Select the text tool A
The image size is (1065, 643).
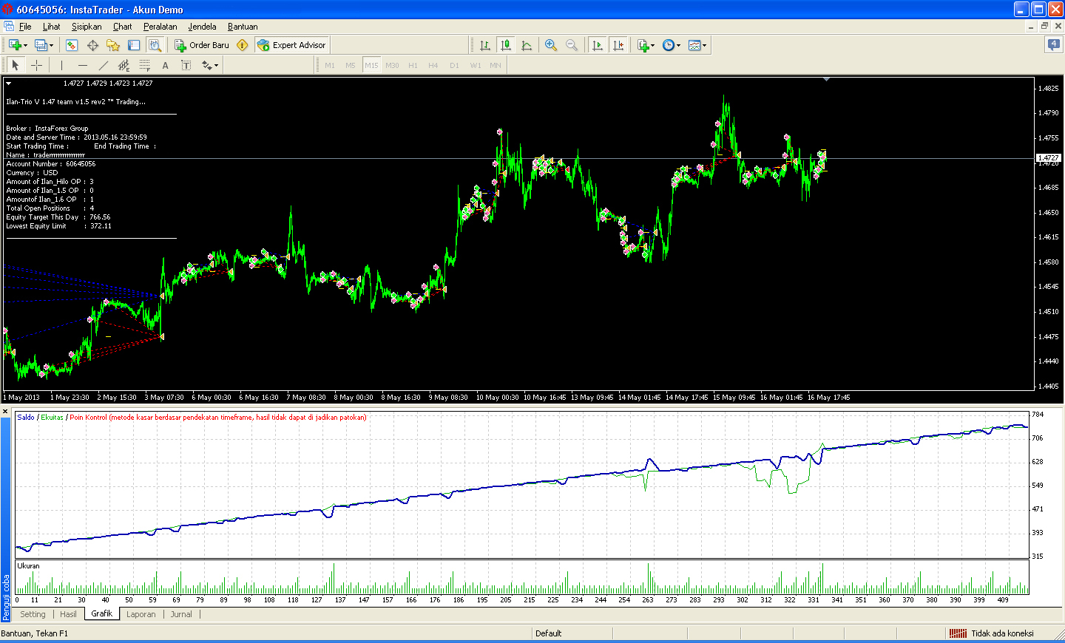(x=165, y=65)
